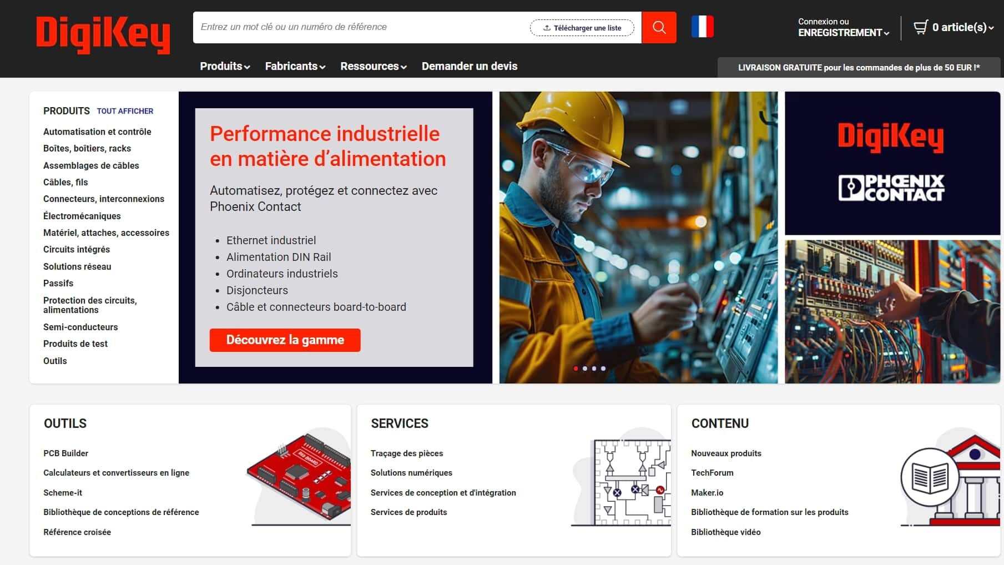Open Circuits intégrés category
1004x565 pixels.
point(77,249)
